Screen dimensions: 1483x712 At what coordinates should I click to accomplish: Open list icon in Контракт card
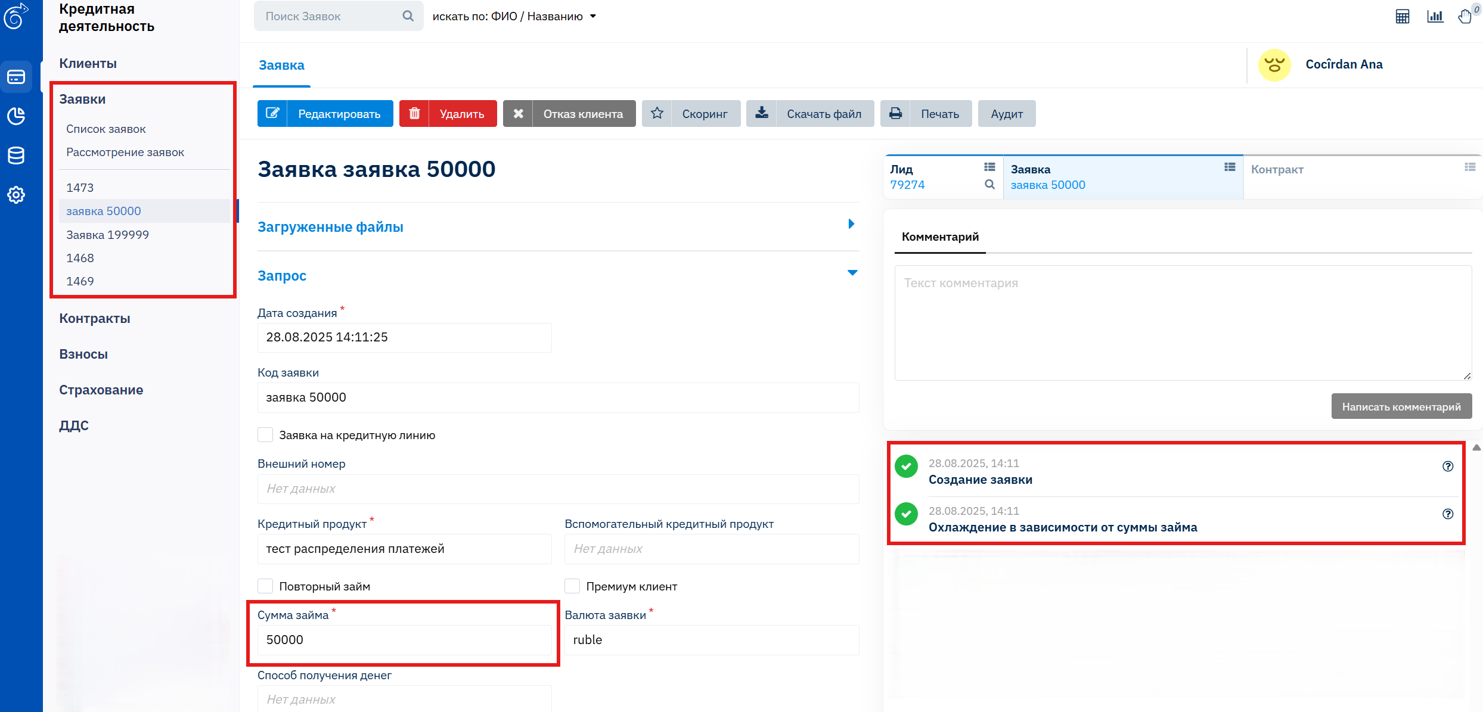point(1470,167)
